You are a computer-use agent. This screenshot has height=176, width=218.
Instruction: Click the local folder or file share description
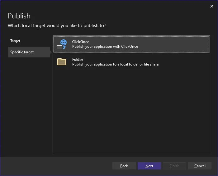pos(115,64)
